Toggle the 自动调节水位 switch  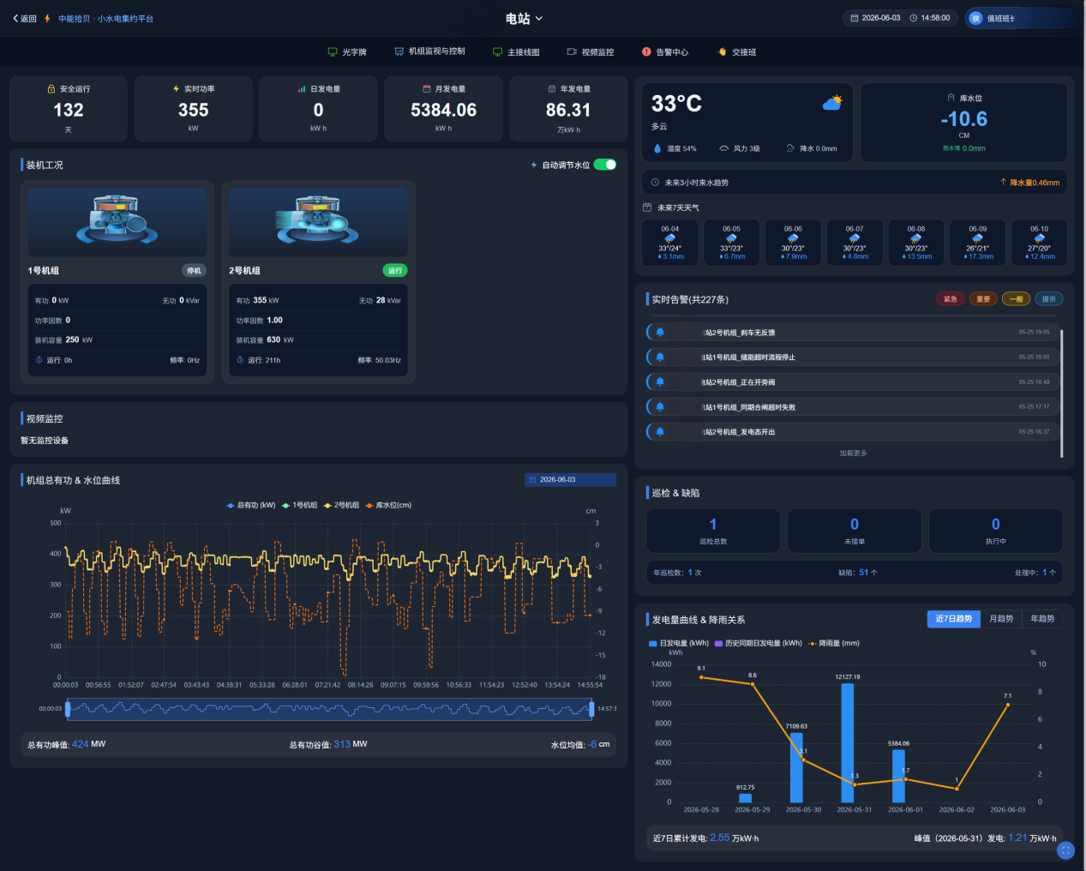[605, 165]
